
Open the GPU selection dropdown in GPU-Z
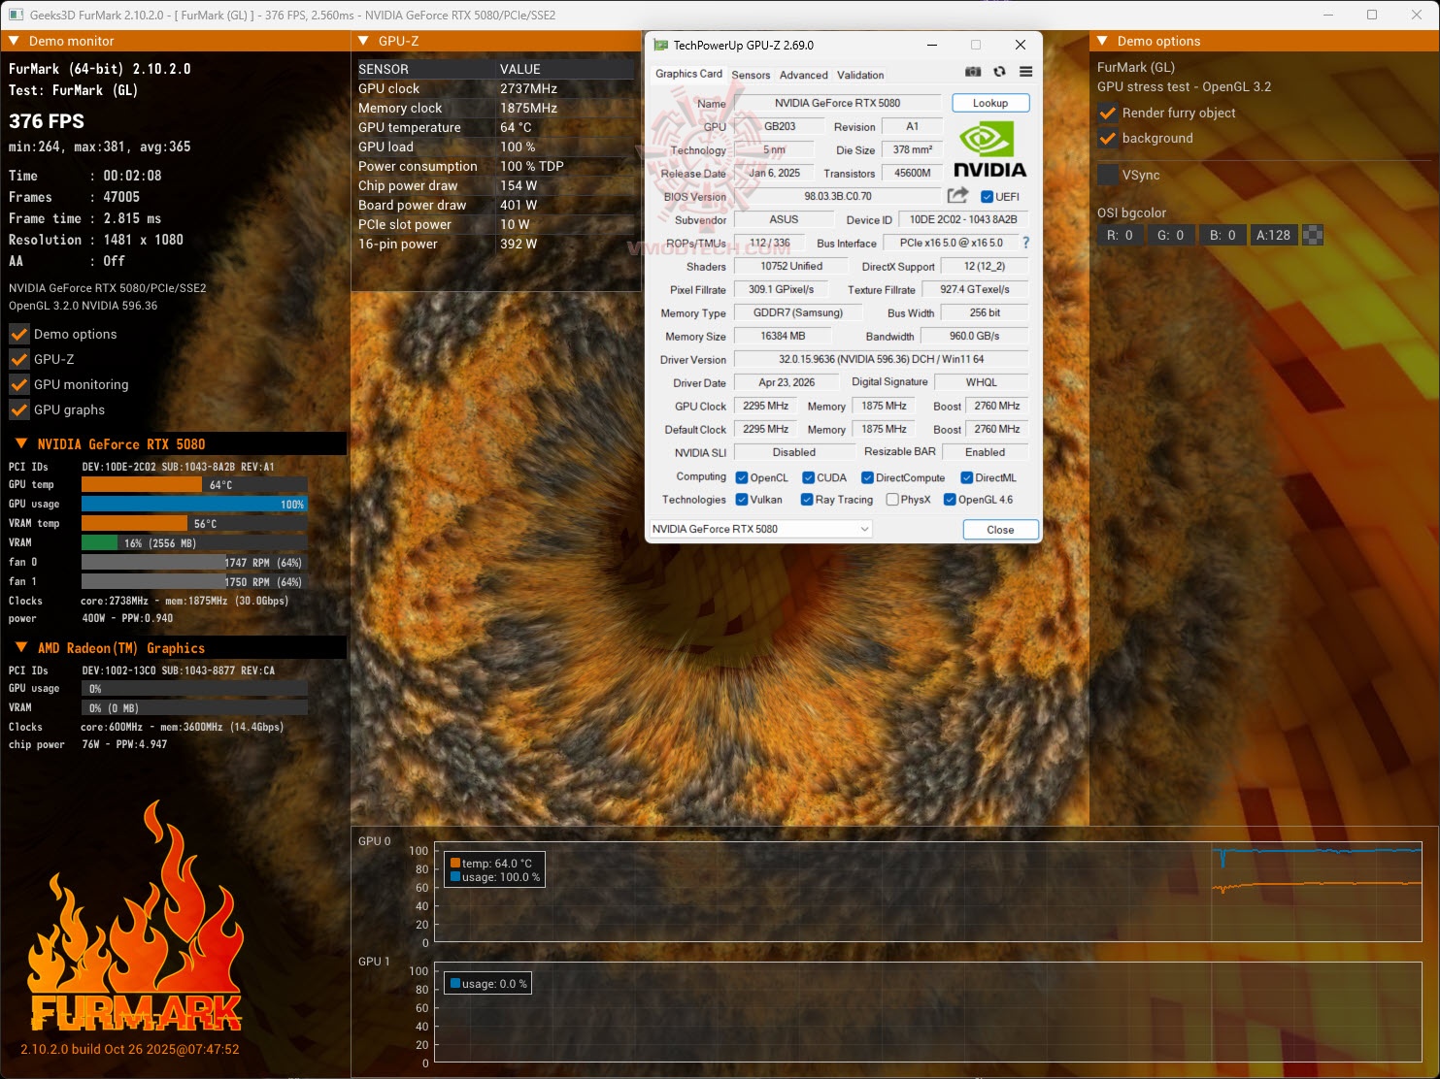pyautogui.click(x=760, y=529)
